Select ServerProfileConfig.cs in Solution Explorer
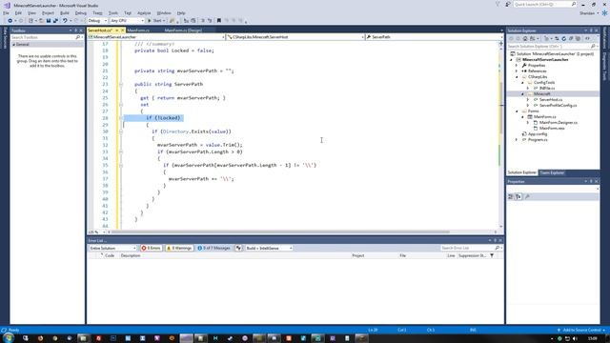 pyautogui.click(x=558, y=106)
